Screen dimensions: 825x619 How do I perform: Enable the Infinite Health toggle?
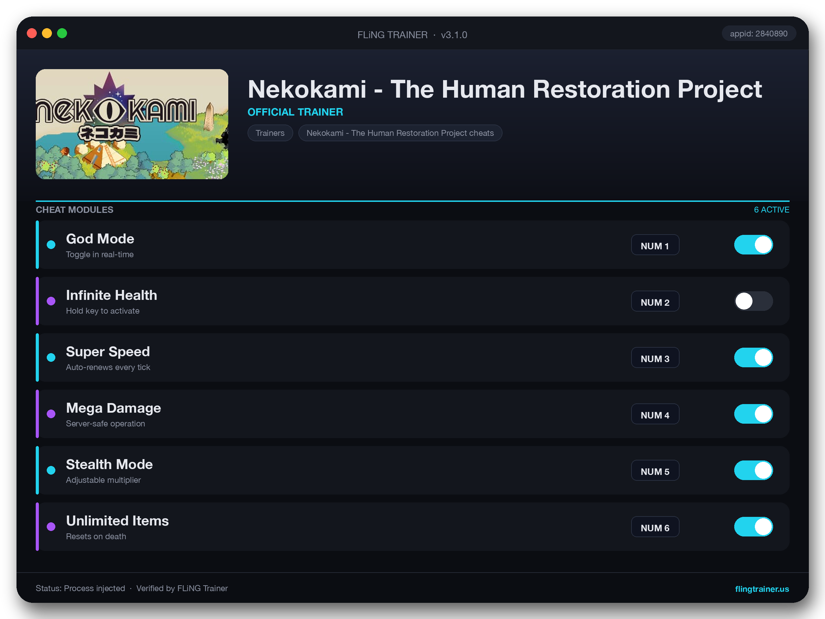[753, 301]
